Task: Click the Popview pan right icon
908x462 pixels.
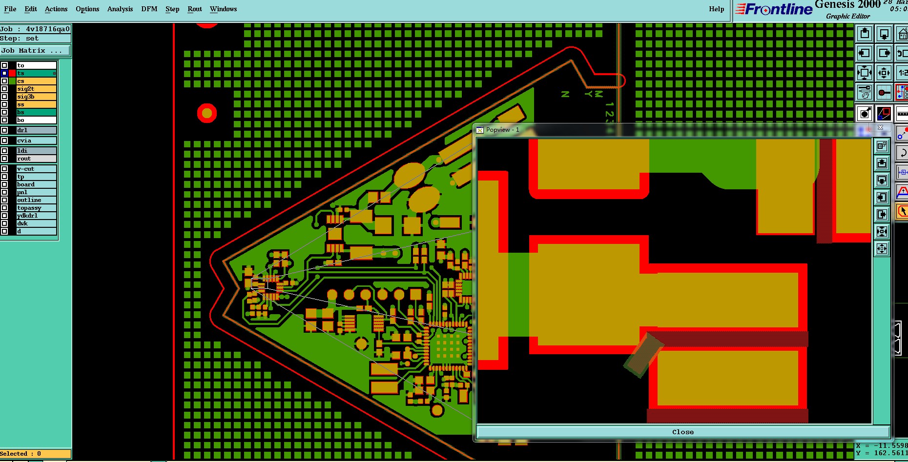Action: pos(882,214)
